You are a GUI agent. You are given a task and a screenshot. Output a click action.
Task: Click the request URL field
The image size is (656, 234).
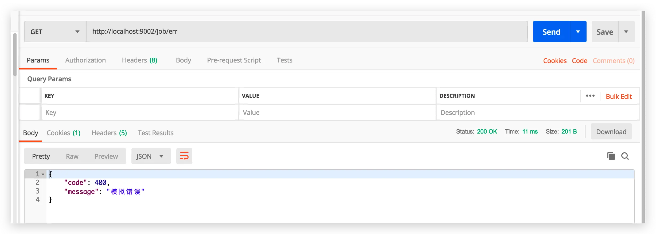tap(307, 32)
